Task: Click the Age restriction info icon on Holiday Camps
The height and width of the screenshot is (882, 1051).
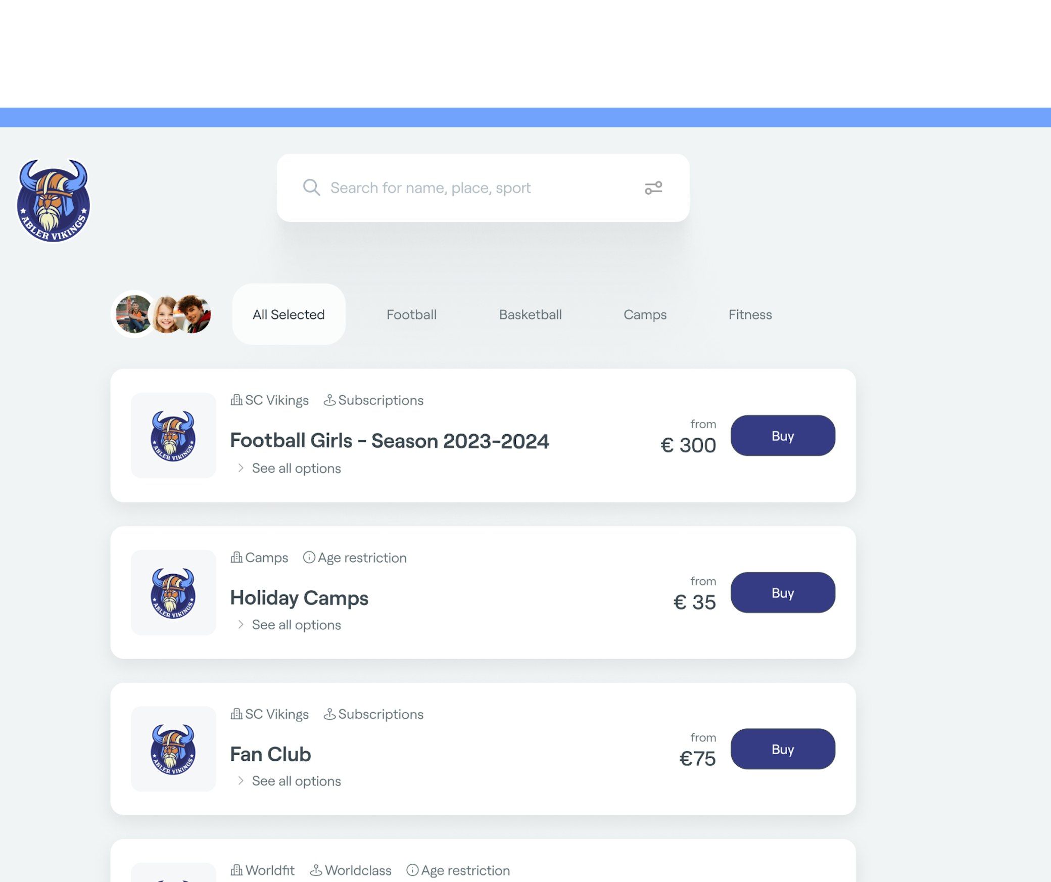Action: 309,558
